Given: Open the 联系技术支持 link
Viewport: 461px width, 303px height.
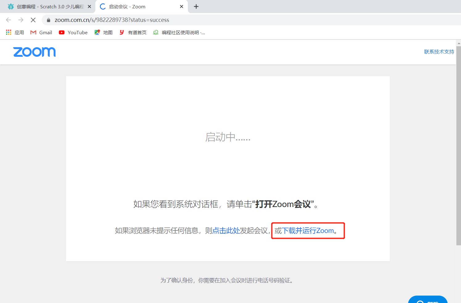Looking at the screenshot, I should point(439,52).
